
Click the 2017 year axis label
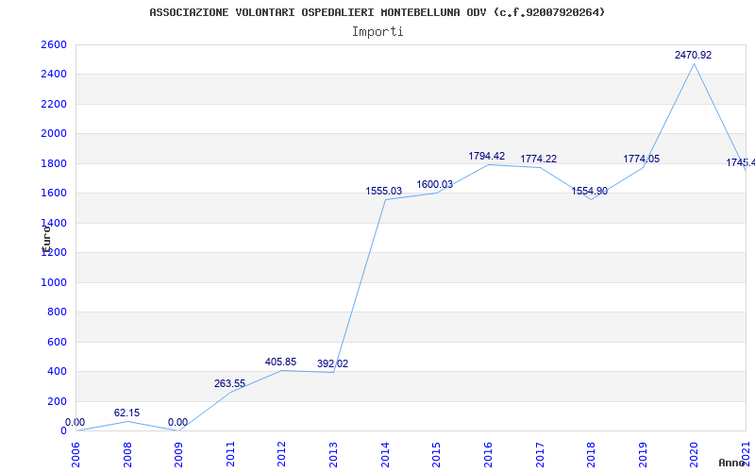tap(539, 455)
